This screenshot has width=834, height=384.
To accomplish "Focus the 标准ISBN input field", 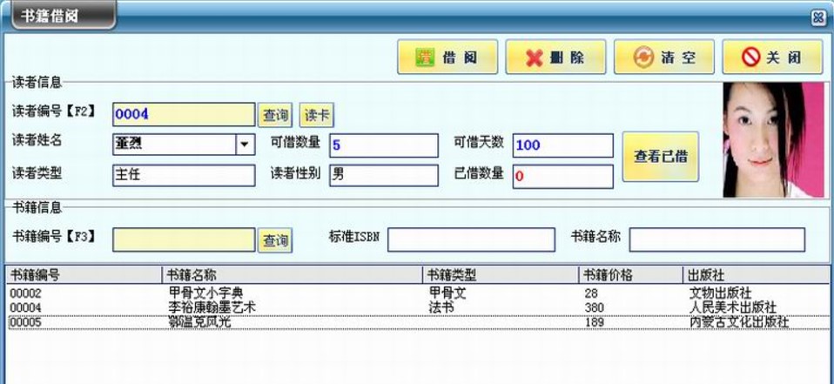I will (x=471, y=239).
